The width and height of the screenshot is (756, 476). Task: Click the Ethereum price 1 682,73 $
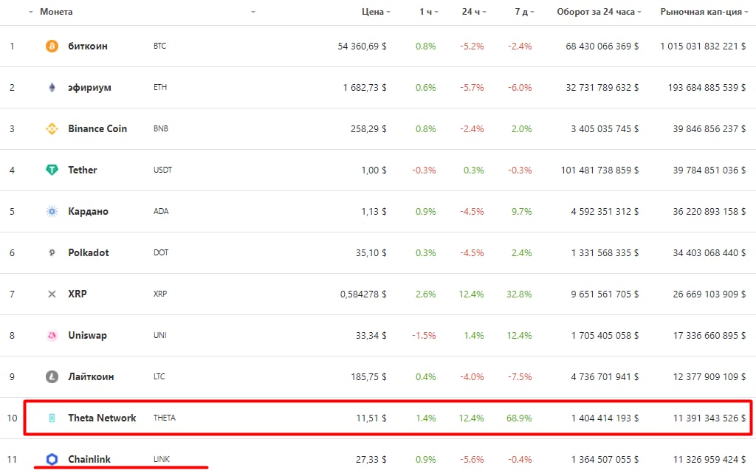(x=365, y=88)
